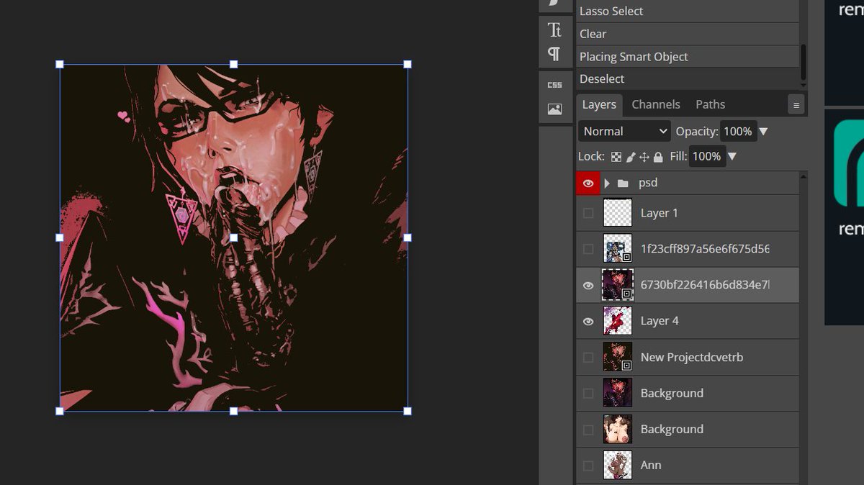Viewport: 864px width, 485px height.
Task: Open the CSS panel icon
Action: coord(554,85)
